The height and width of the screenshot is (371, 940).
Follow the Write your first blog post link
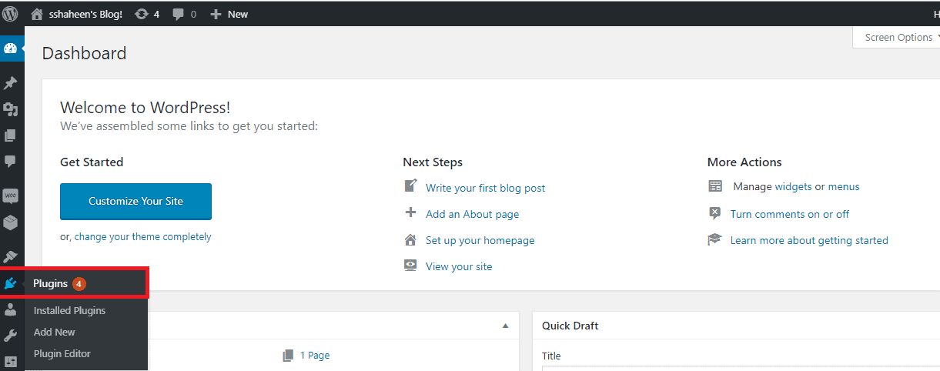point(485,188)
